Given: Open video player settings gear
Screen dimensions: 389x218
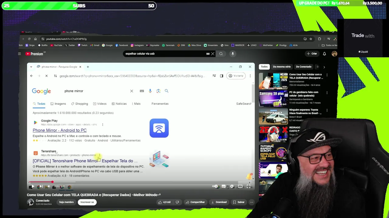Looking at the screenshot, I should click(x=232, y=187).
